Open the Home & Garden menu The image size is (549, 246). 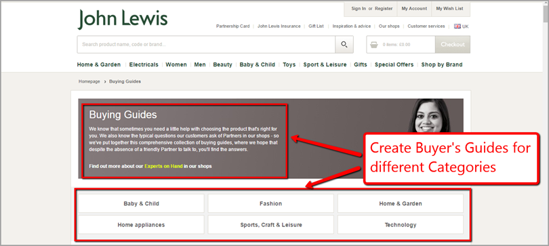click(x=99, y=64)
